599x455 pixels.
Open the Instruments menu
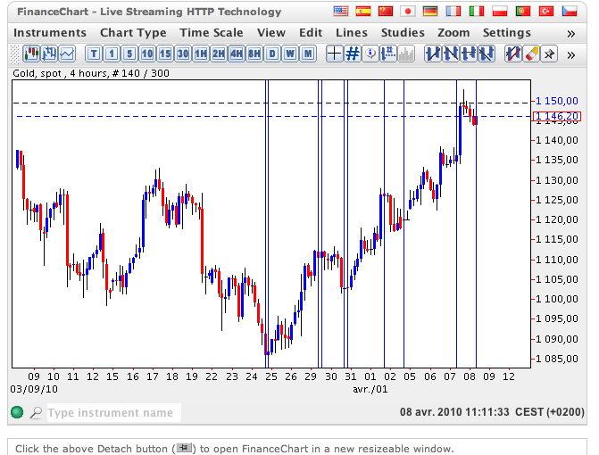click(x=51, y=33)
